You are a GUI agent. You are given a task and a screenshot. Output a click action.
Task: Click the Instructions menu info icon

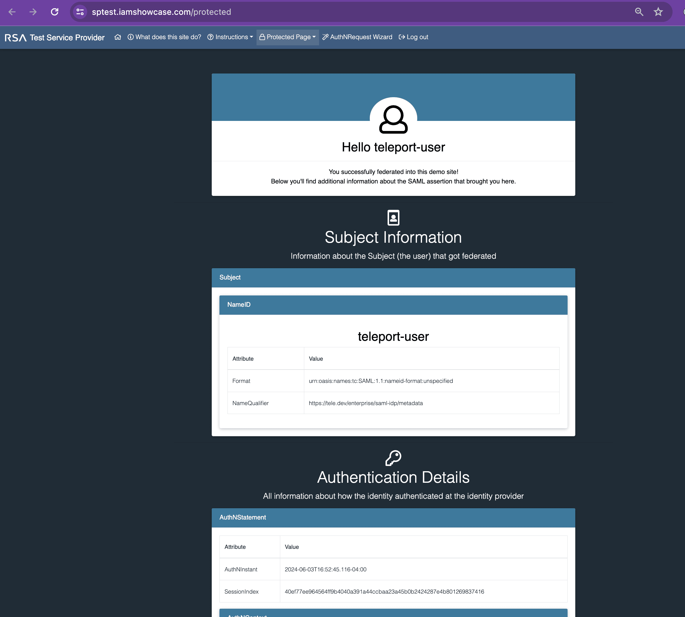pyautogui.click(x=211, y=37)
